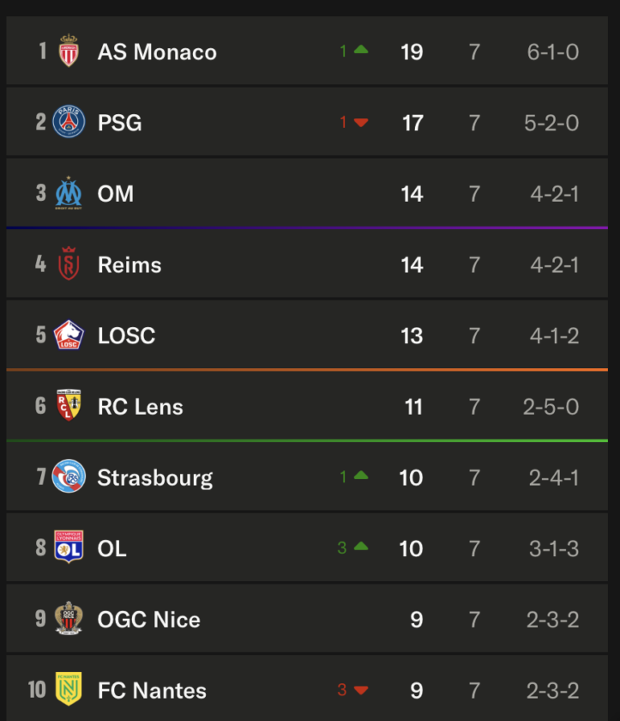Viewport: 620px width, 721px height.
Task: Open the Strasbourg team name link
Action: coord(155,478)
